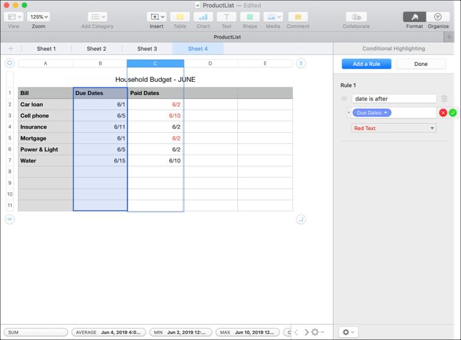Click the Collaborate icon
The width and height of the screenshot is (461, 340).
point(356,17)
